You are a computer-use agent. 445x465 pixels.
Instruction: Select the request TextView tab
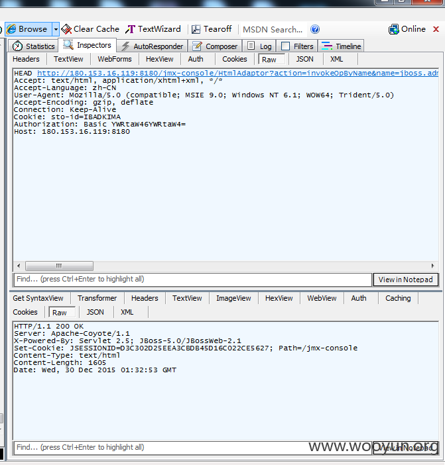tap(68, 59)
